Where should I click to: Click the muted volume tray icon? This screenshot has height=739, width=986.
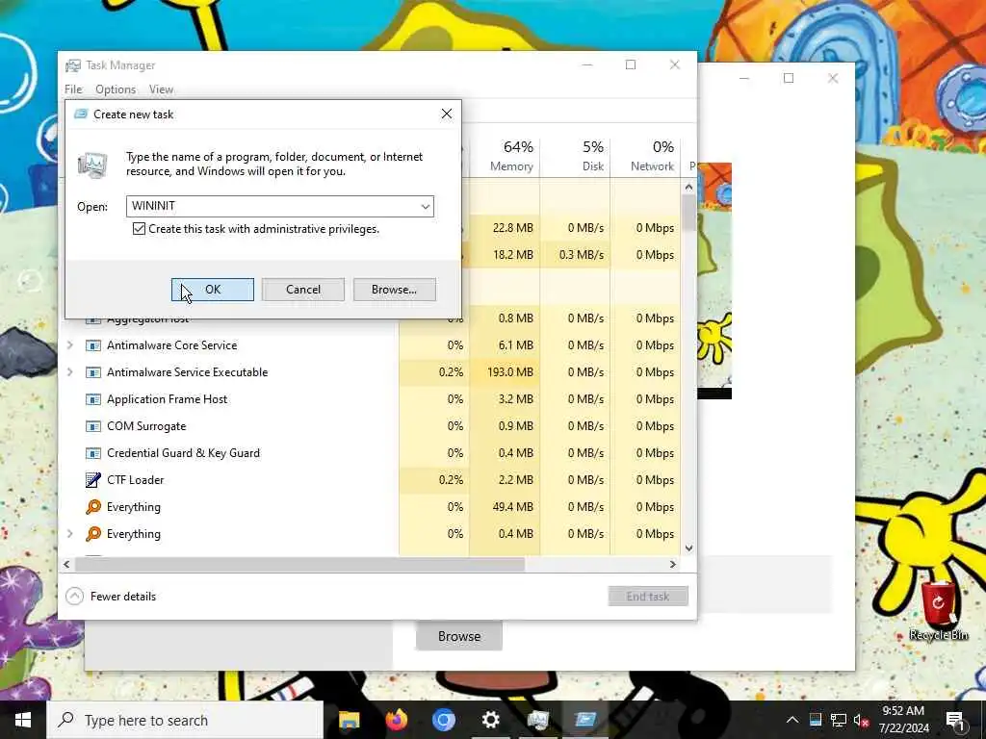(861, 720)
